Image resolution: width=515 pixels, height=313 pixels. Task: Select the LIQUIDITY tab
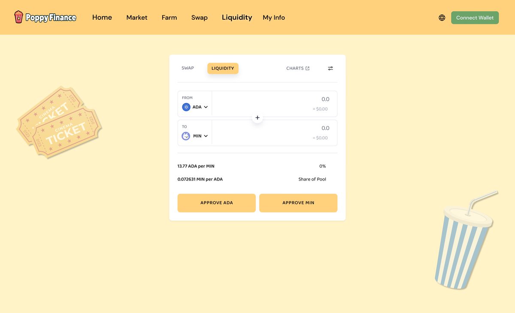tap(223, 68)
